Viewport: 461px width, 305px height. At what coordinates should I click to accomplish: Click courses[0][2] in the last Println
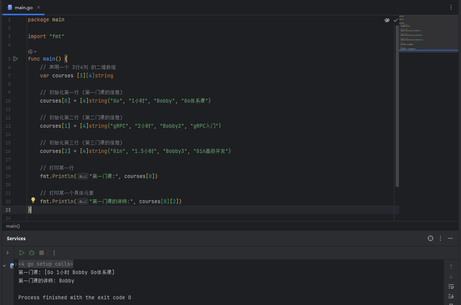tap(159, 201)
